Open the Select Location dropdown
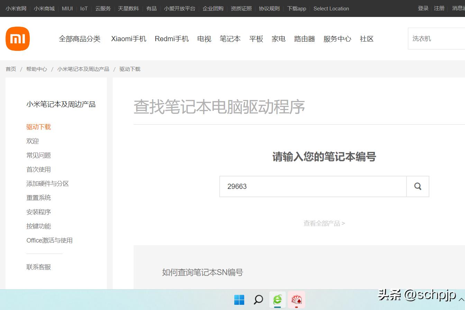The width and height of the screenshot is (465, 310). click(331, 8)
